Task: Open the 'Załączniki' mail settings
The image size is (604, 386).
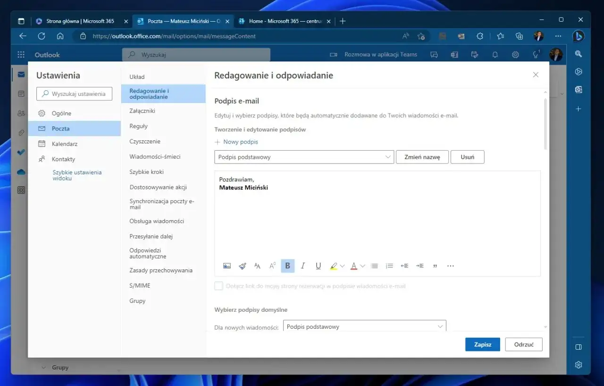Action: (x=163, y=111)
